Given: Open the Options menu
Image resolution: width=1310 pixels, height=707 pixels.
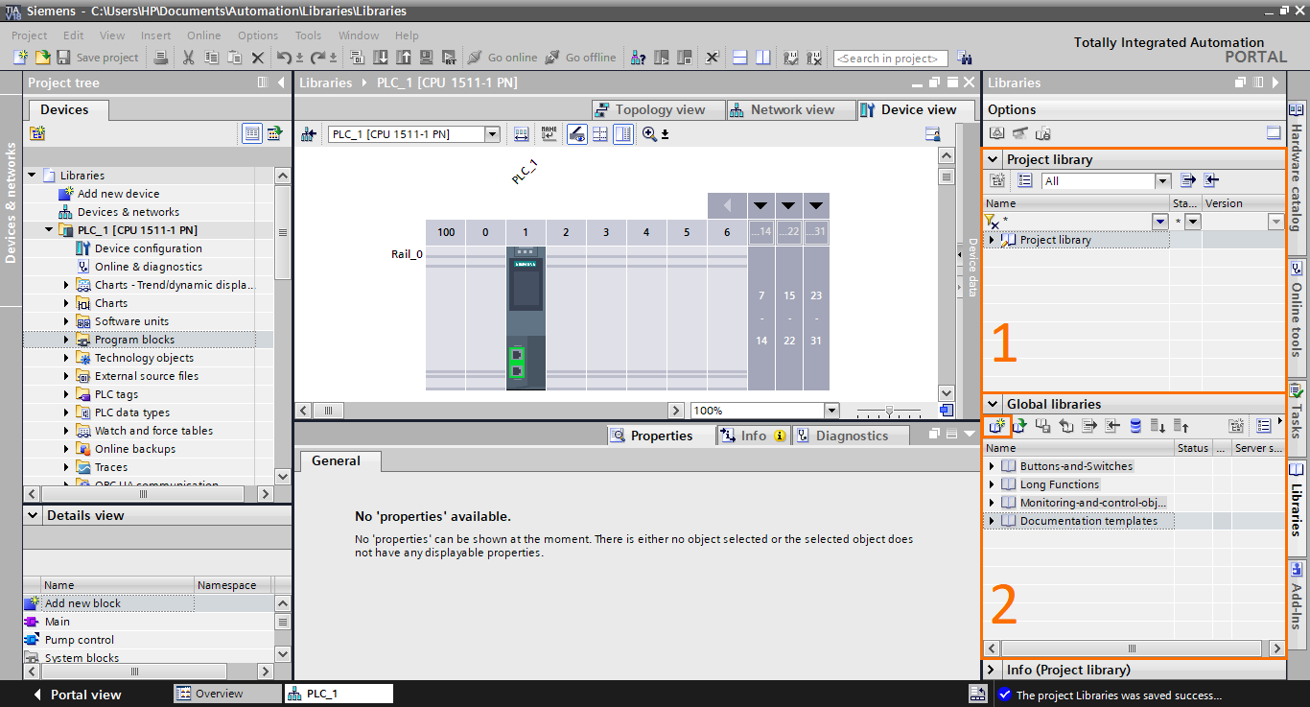Looking at the screenshot, I should pyautogui.click(x=257, y=35).
